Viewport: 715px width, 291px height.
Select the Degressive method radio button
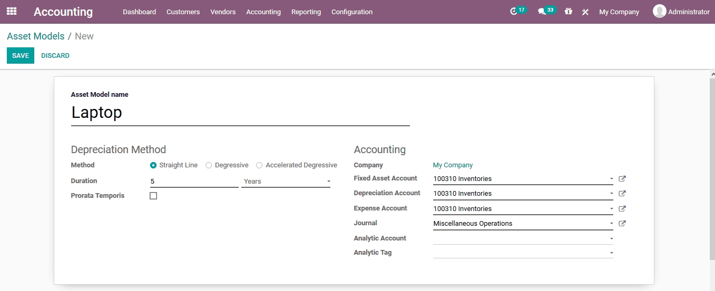pos(209,165)
